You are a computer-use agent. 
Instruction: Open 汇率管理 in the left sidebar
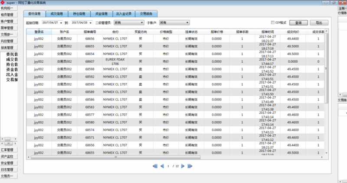9,150
